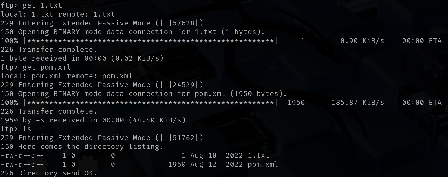
Task: Click the 185.87 KiB/s transfer speed
Action: pyautogui.click(x=358, y=103)
